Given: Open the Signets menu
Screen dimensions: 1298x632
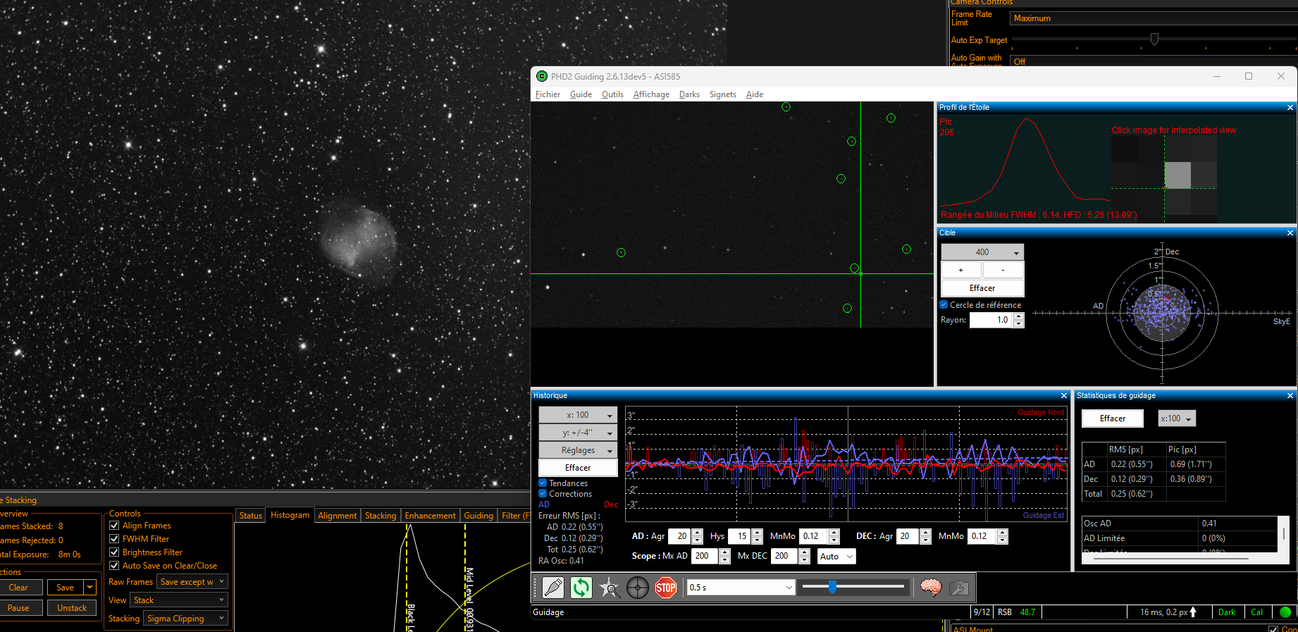Looking at the screenshot, I should click(x=722, y=94).
